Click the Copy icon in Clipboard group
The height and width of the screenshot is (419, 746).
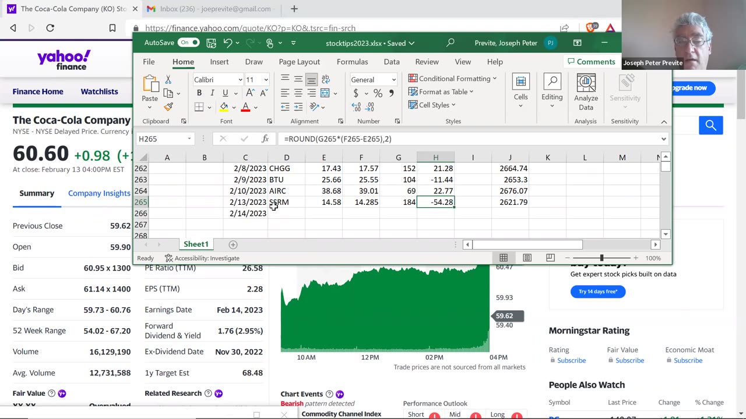click(x=168, y=93)
